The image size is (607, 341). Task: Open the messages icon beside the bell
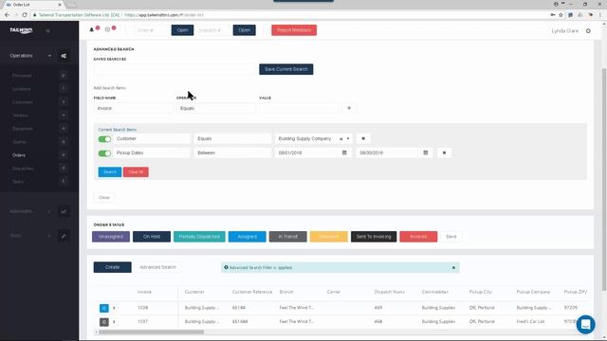[107, 29]
